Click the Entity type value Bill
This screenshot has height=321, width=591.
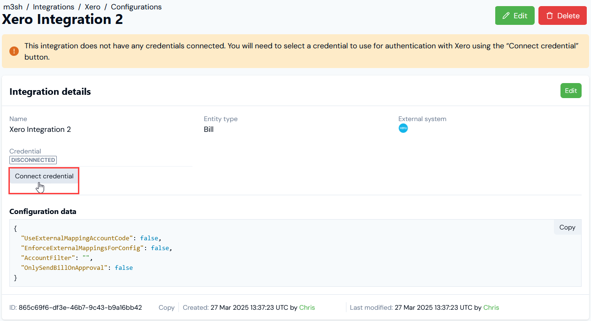pos(208,129)
